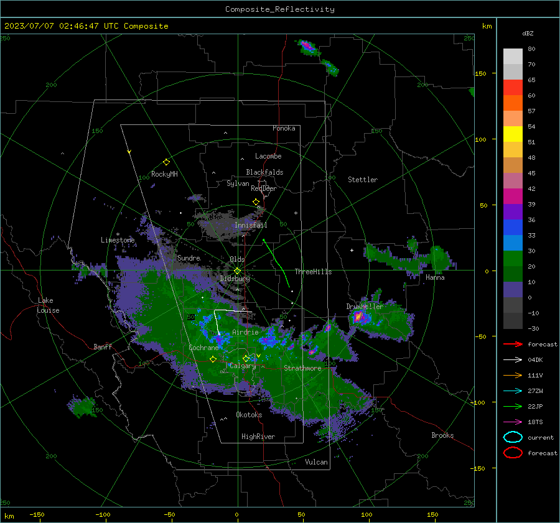Click the cyan current ellipse legend icon
This screenshot has width=560, height=523.
coord(513,437)
